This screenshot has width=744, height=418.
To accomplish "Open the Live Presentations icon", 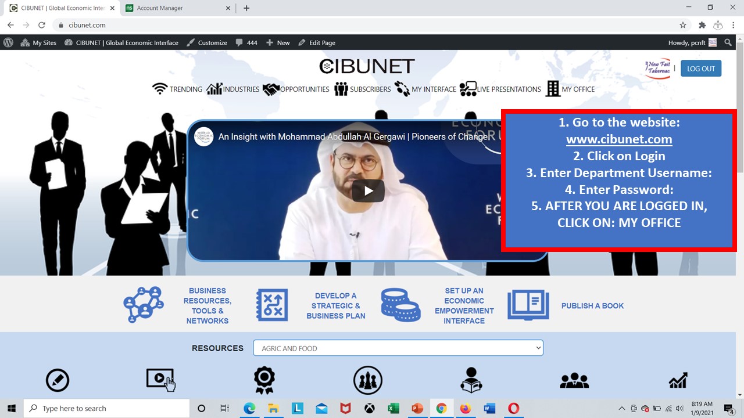I will 468,89.
